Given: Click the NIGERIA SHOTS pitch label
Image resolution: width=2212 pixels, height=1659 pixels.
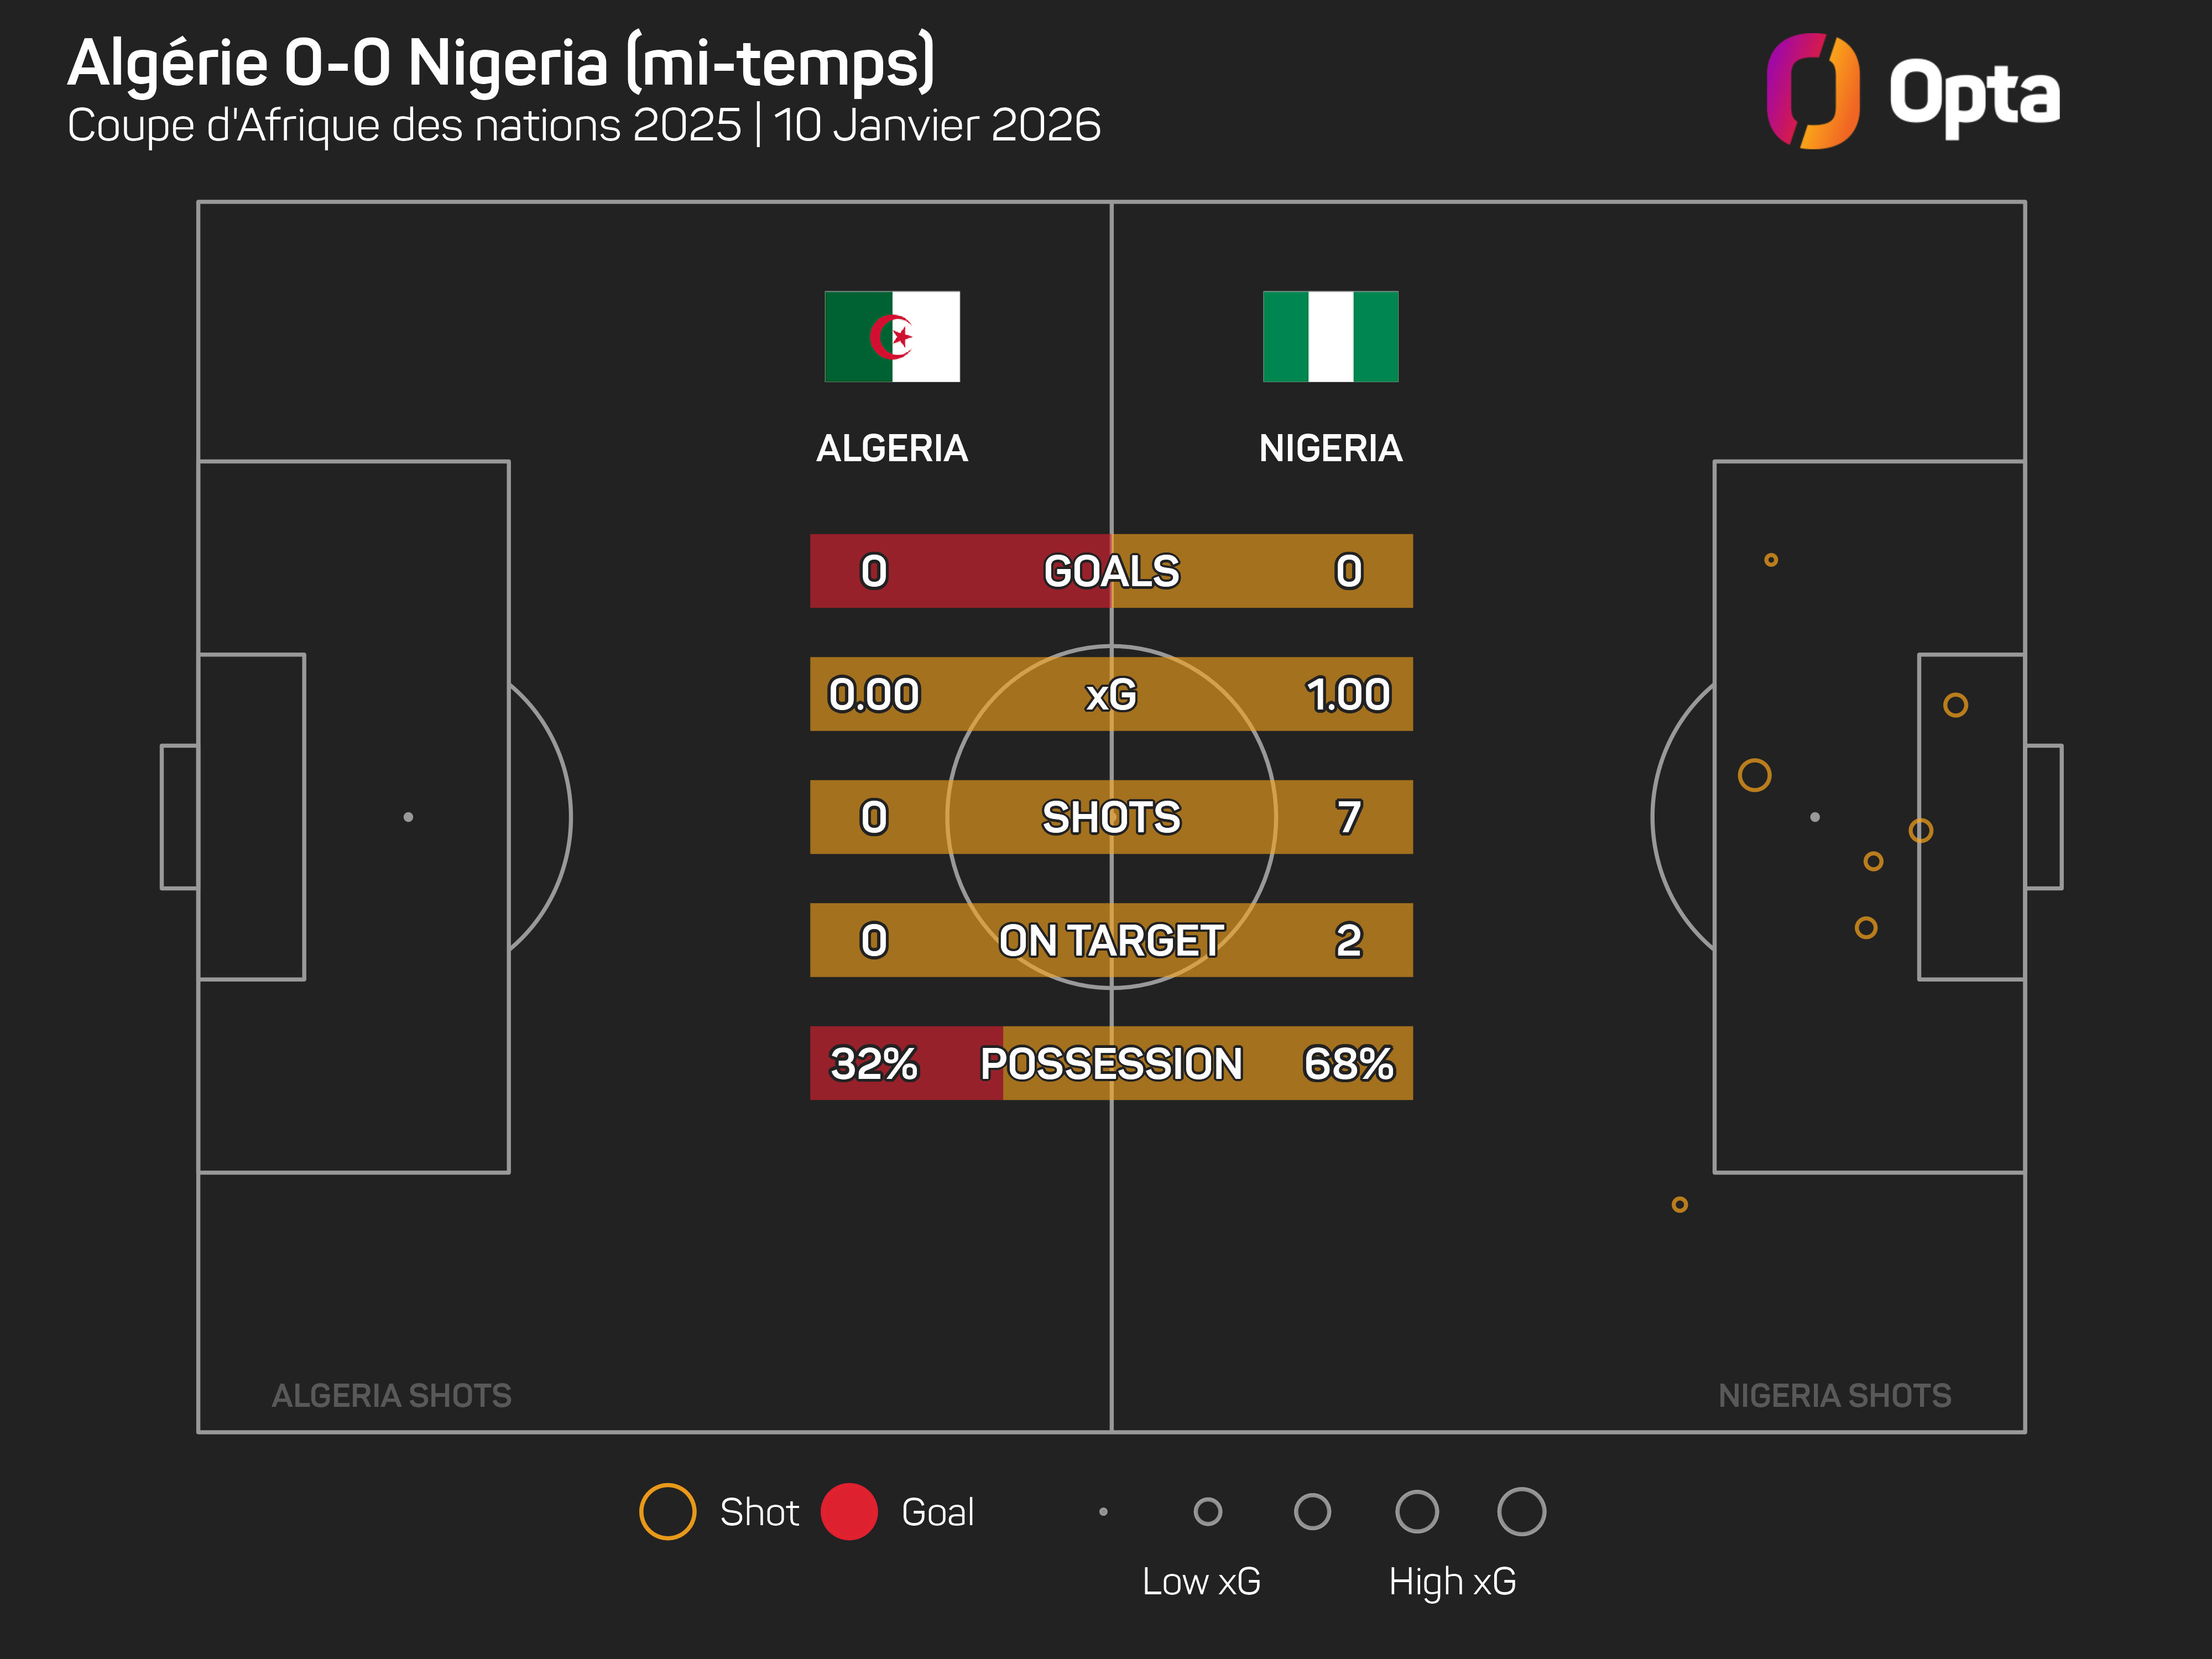Looking at the screenshot, I should pyautogui.click(x=1834, y=1395).
